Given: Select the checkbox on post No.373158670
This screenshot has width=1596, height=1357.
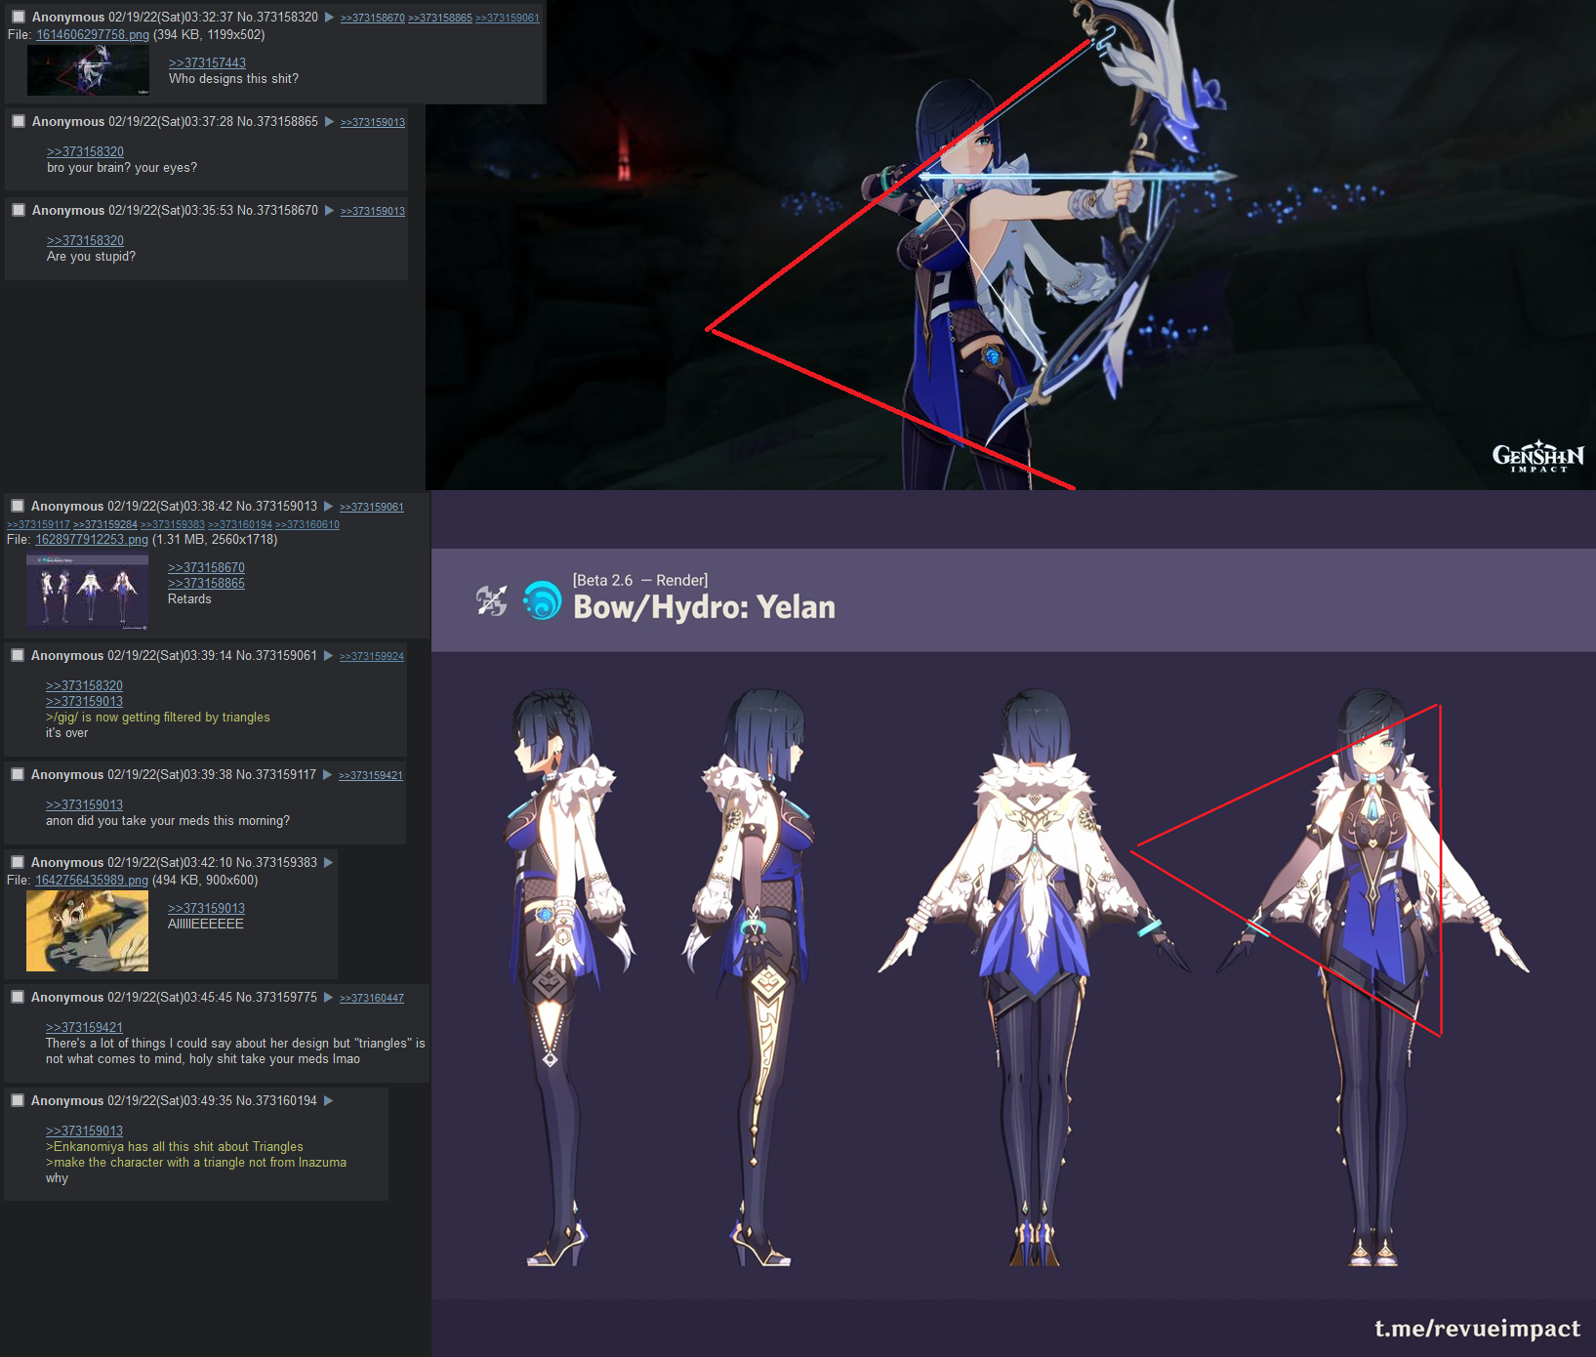Looking at the screenshot, I should coord(19,210).
